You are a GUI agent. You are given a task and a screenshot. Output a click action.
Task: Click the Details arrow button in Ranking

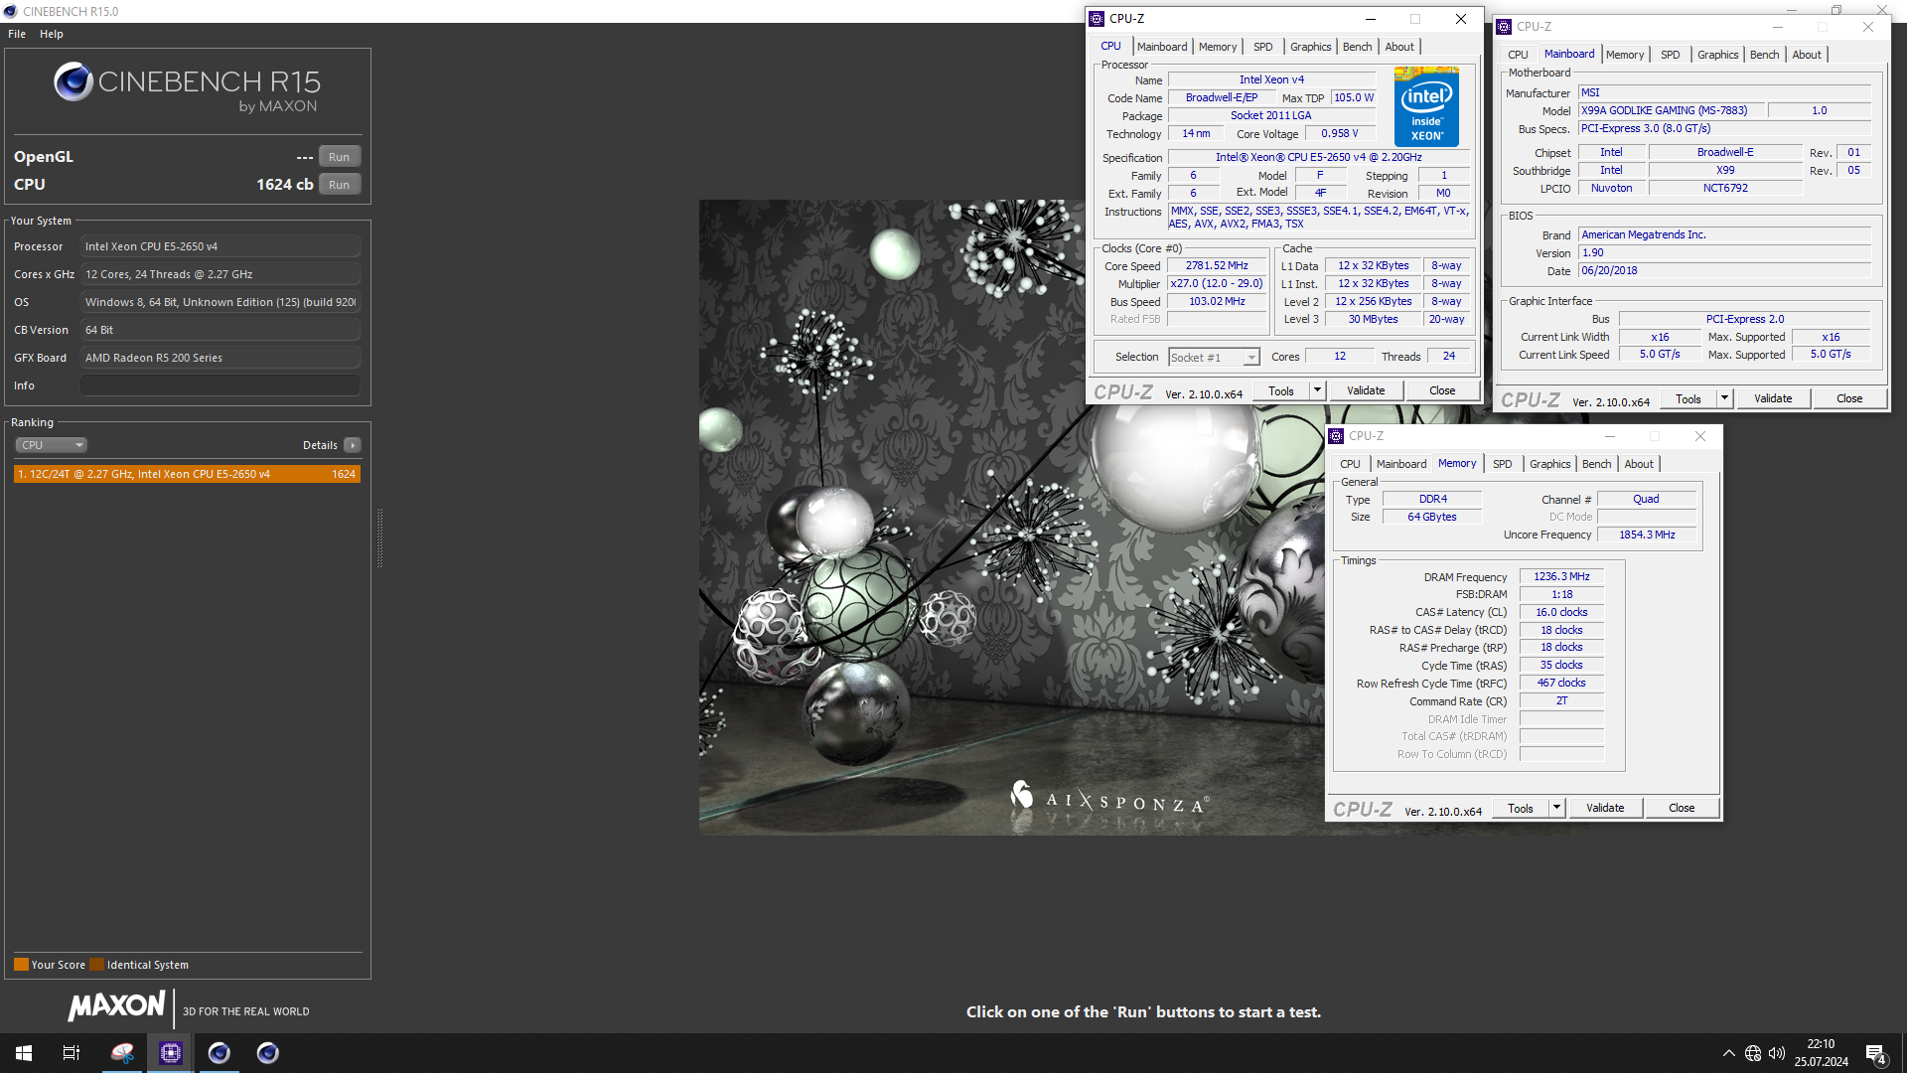(x=353, y=445)
